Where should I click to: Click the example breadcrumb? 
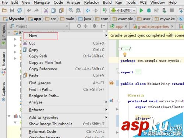(123, 19)
